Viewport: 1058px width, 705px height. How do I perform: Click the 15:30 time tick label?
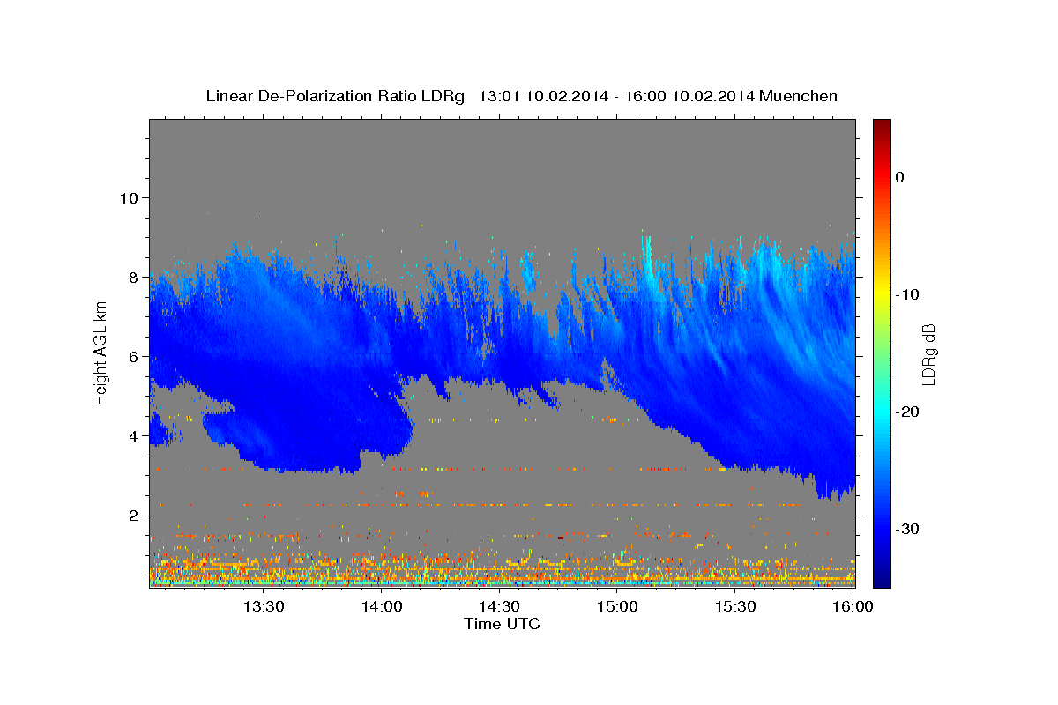pyautogui.click(x=734, y=606)
